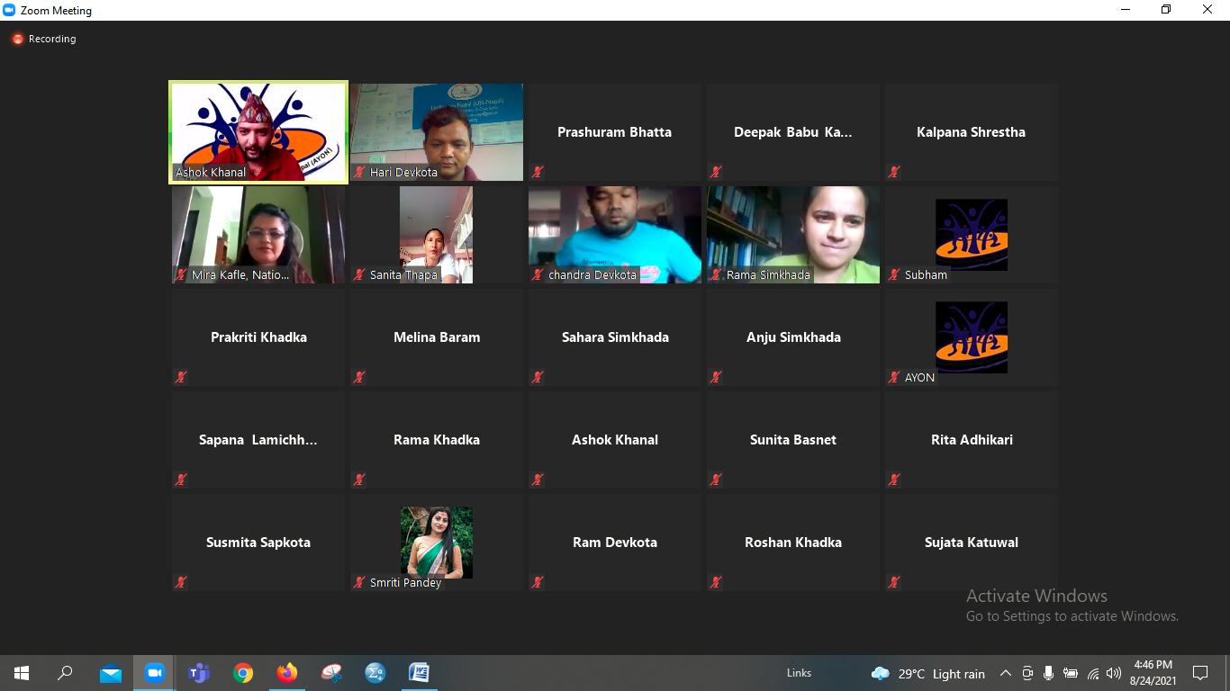Open the Windows Start menu
This screenshot has height=691, width=1230.
[x=22, y=673]
